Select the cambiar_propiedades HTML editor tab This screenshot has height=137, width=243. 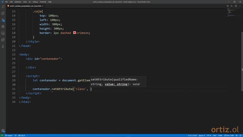[25, 6]
